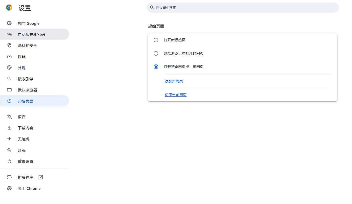
Task: Click the palette icon for 外观
Action: tap(9, 68)
